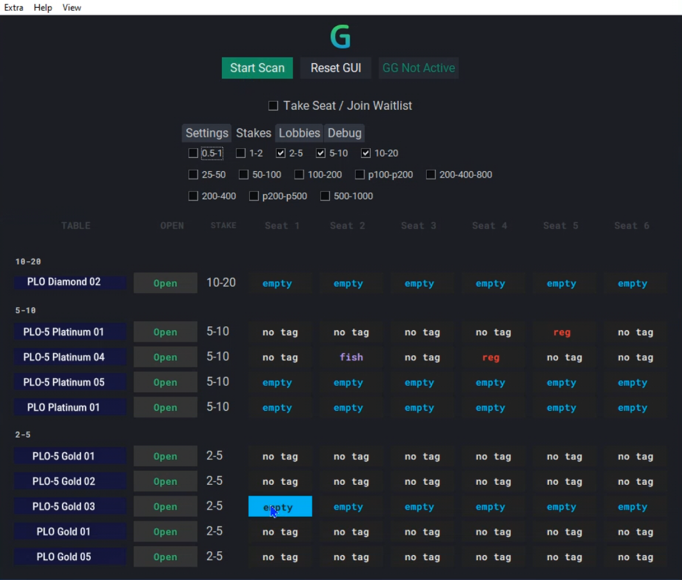
Task: Switch to the Settings tab
Action: (x=206, y=133)
